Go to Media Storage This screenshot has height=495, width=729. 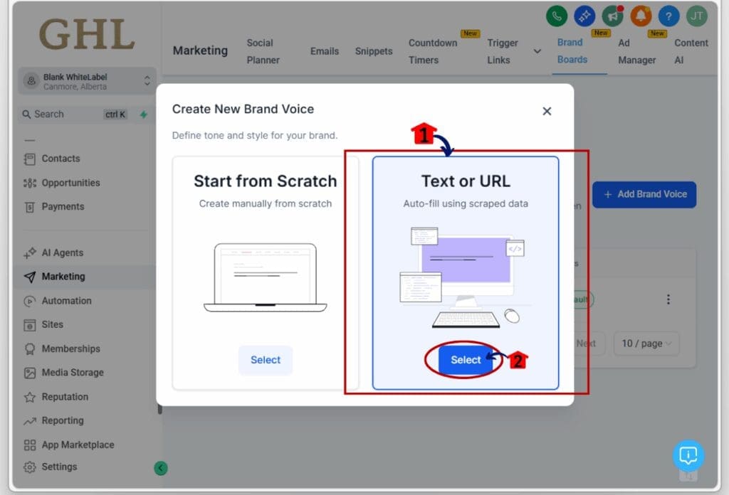tap(73, 373)
